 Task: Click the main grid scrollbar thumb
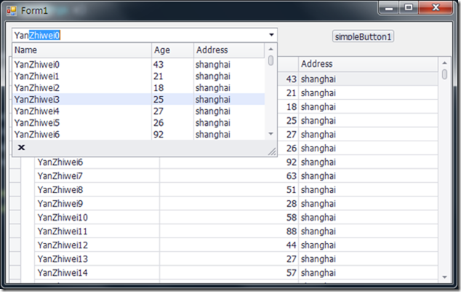pos(444,74)
